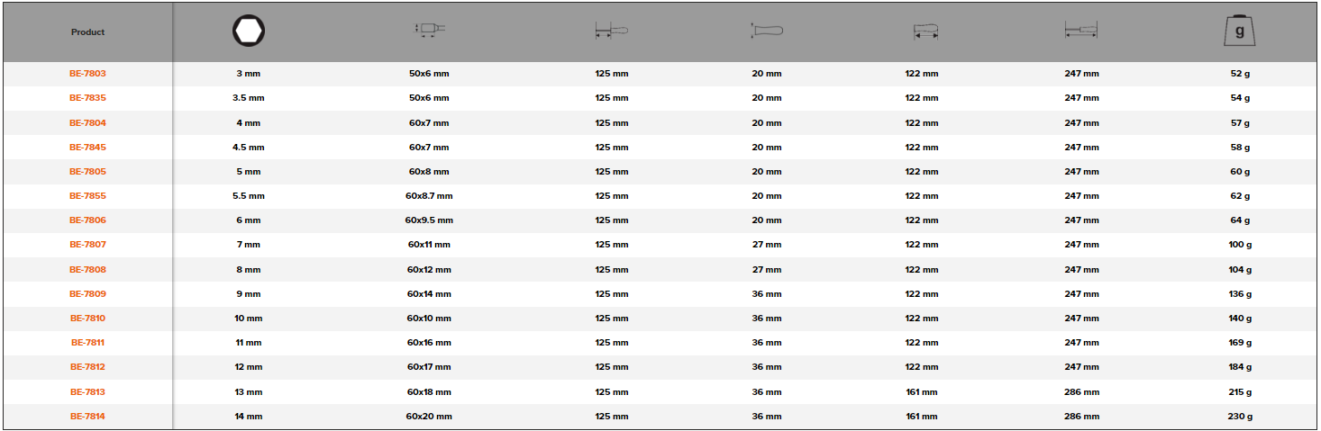Screen dimensions: 1321x431
Task: Open the BE-7810 product page
Action: [x=87, y=319]
